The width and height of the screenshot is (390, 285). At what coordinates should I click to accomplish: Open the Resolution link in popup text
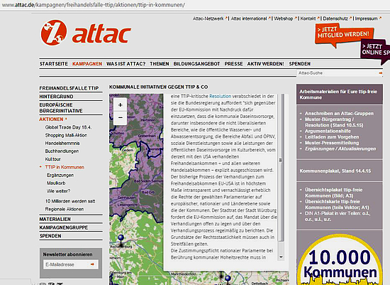[x=220, y=96]
